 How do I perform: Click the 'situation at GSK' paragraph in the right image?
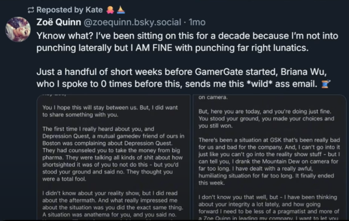pyautogui.click(x=269, y=161)
